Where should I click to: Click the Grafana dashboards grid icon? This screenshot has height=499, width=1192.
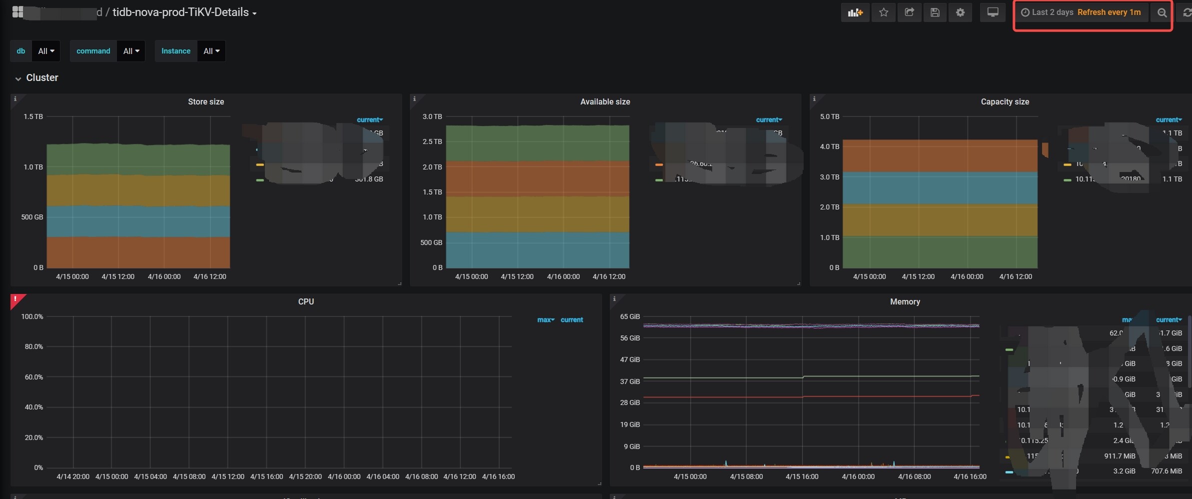17,12
